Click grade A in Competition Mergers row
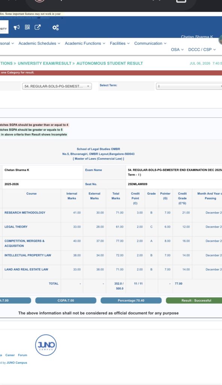222x385 pixels. click(x=151, y=241)
